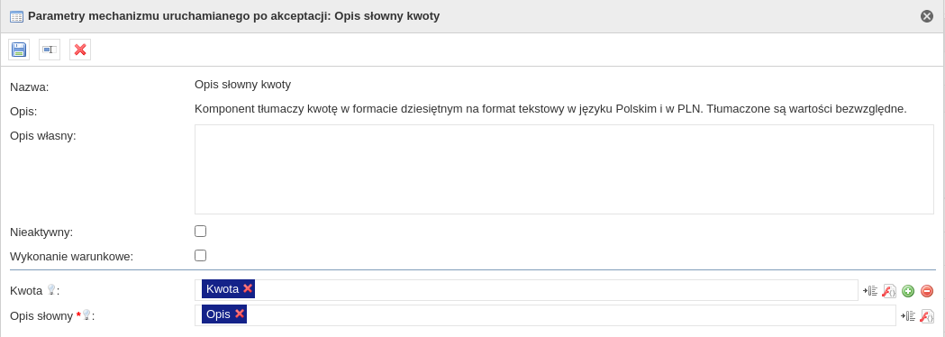Open the field picker icon in Opis słowny row
The width and height of the screenshot is (945, 337).
[908, 316]
